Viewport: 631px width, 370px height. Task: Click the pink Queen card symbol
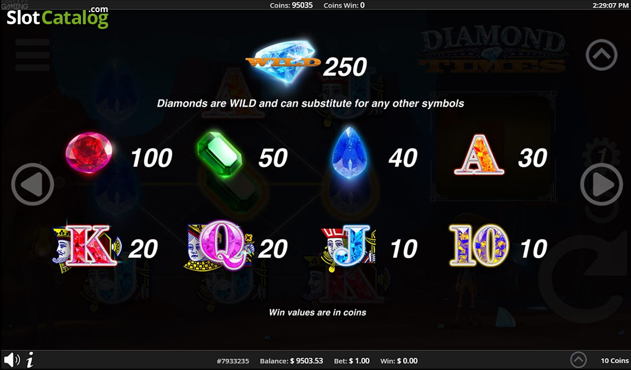[x=220, y=247]
